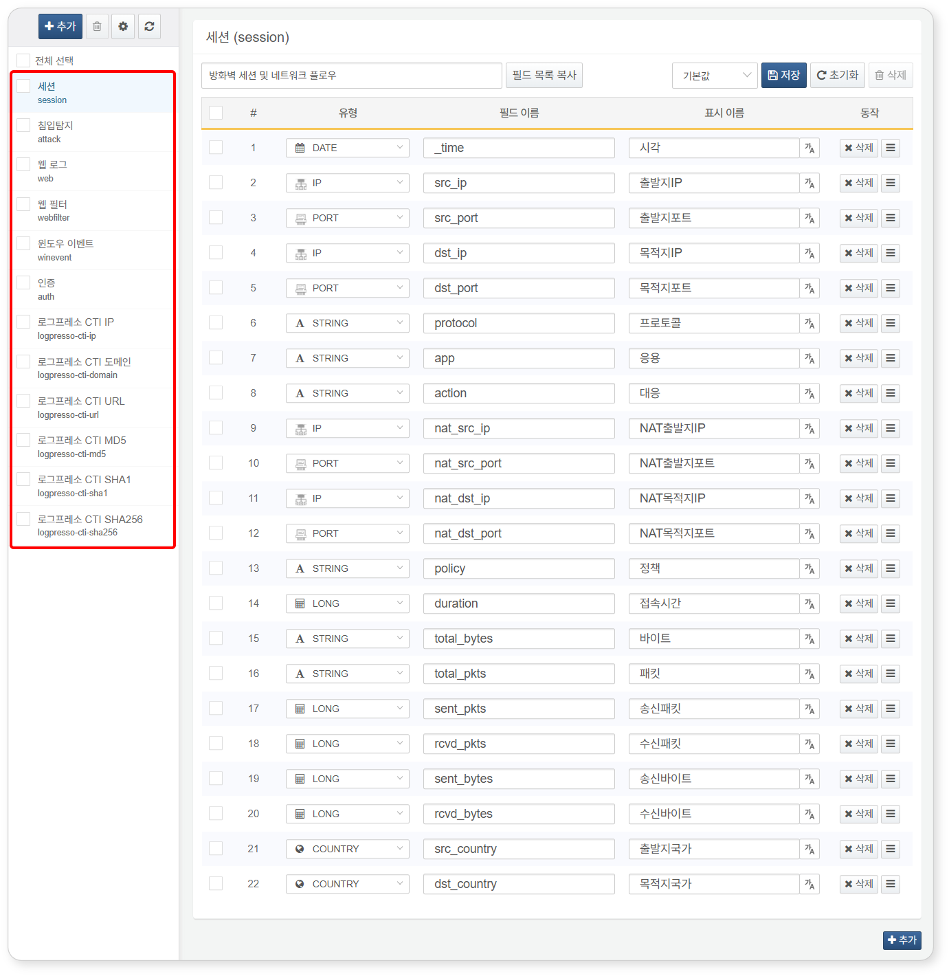This screenshot has width=949, height=976.
Task: Select 로그프레소 CTI URL schema
Action: tap(93, 408)
